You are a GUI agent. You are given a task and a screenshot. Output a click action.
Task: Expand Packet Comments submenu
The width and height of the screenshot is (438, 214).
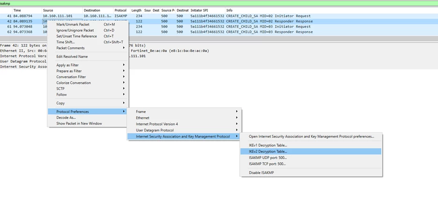[x=88, y=48]
